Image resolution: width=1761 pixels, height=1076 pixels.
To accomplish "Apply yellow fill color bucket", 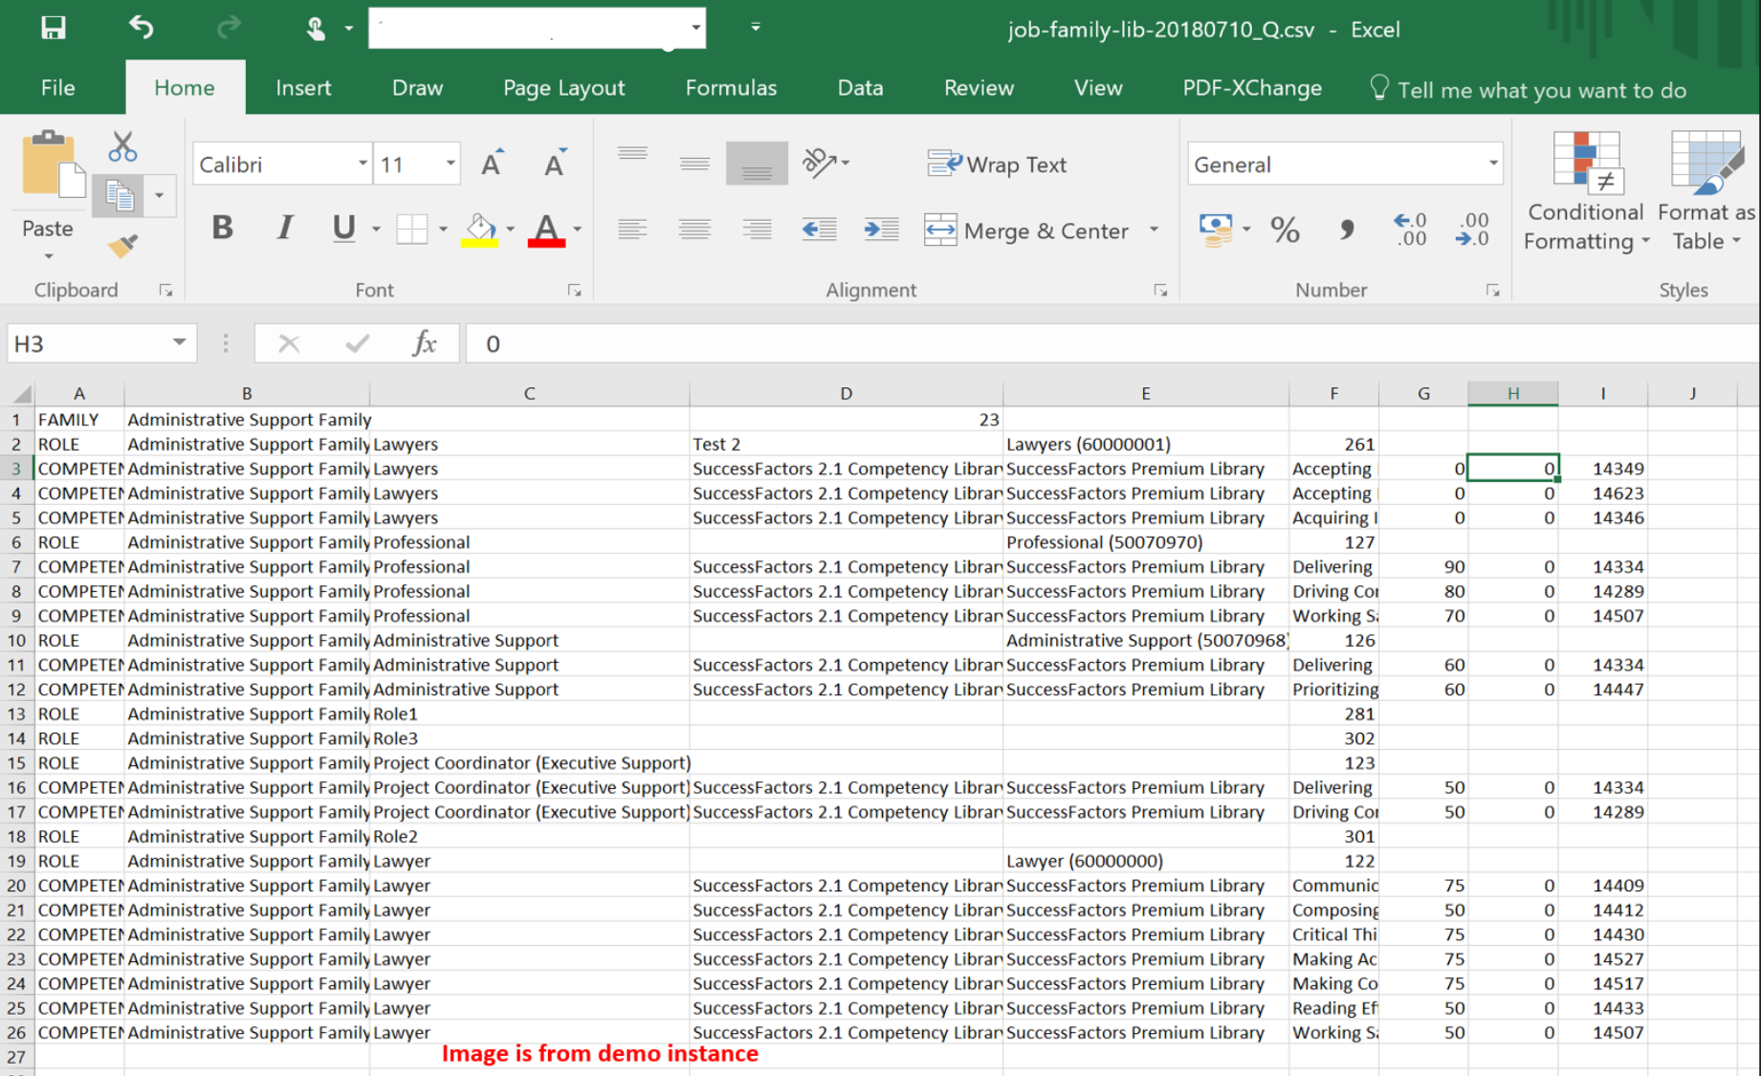I will tap(479, 230).
